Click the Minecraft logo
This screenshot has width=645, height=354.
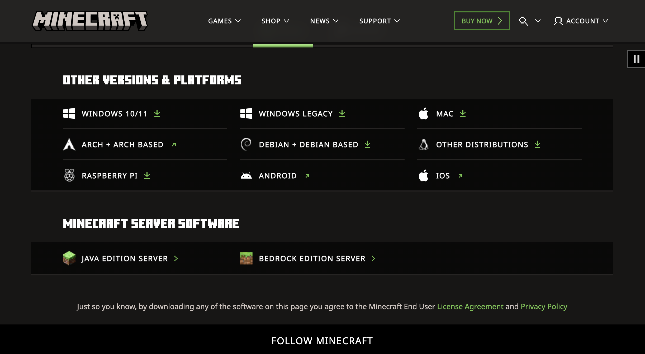[x=90, y=21]
